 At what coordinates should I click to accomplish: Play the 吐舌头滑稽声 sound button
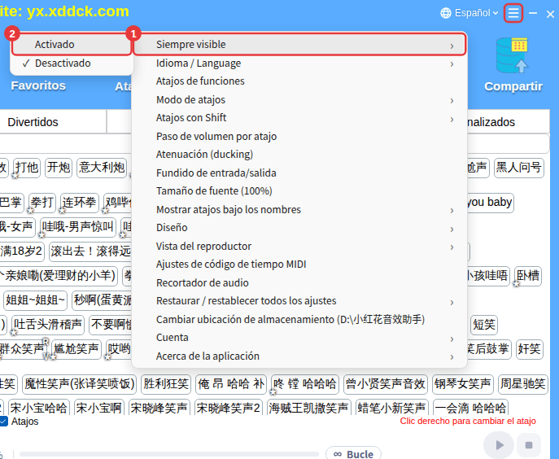pos(48,325)
